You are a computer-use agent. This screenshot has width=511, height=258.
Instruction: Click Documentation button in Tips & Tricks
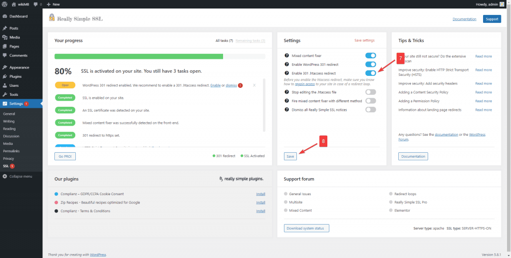tap(413, 156)
